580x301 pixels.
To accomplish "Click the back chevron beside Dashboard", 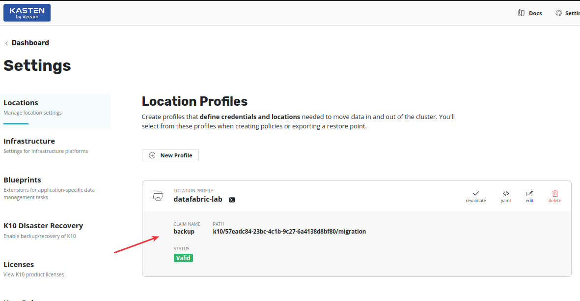I will point(6,43).
